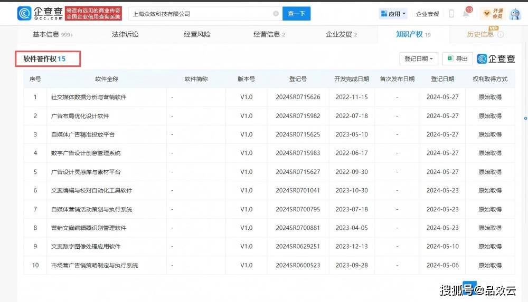Screen dimensions: 528x302
Task: Open the 企业套餐 link
Action: pyautogui.click(x=427, y=14)
